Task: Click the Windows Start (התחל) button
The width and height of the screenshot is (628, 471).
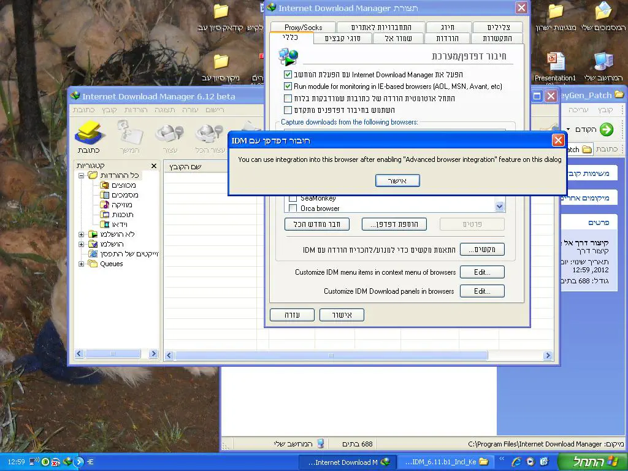Action: coord(592,462)
